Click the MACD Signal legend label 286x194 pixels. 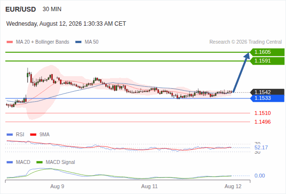[61, 162]
